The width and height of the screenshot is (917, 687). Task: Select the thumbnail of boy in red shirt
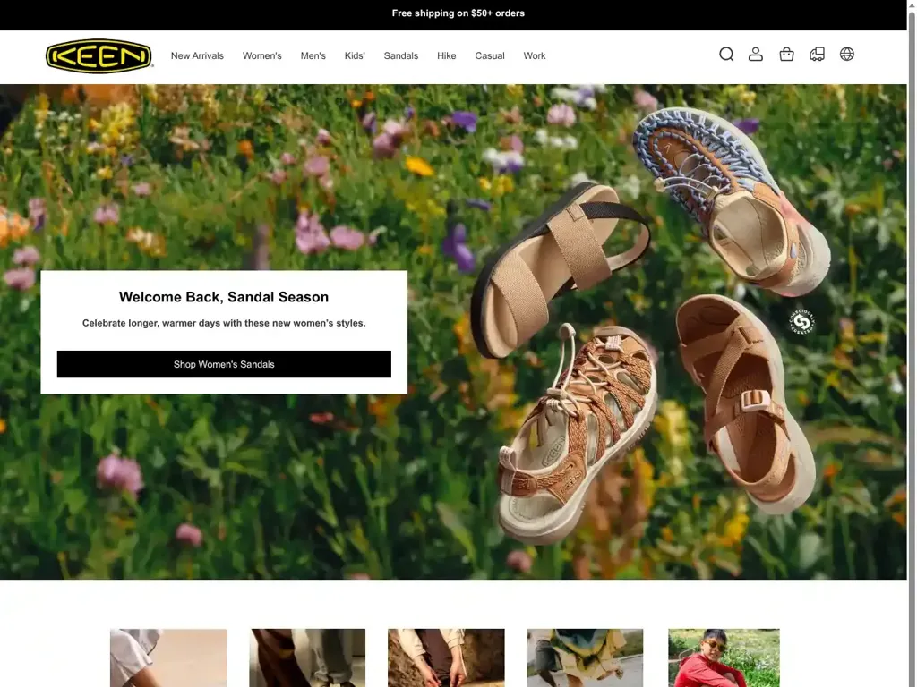pyautogui.click(x=724, y=657)
